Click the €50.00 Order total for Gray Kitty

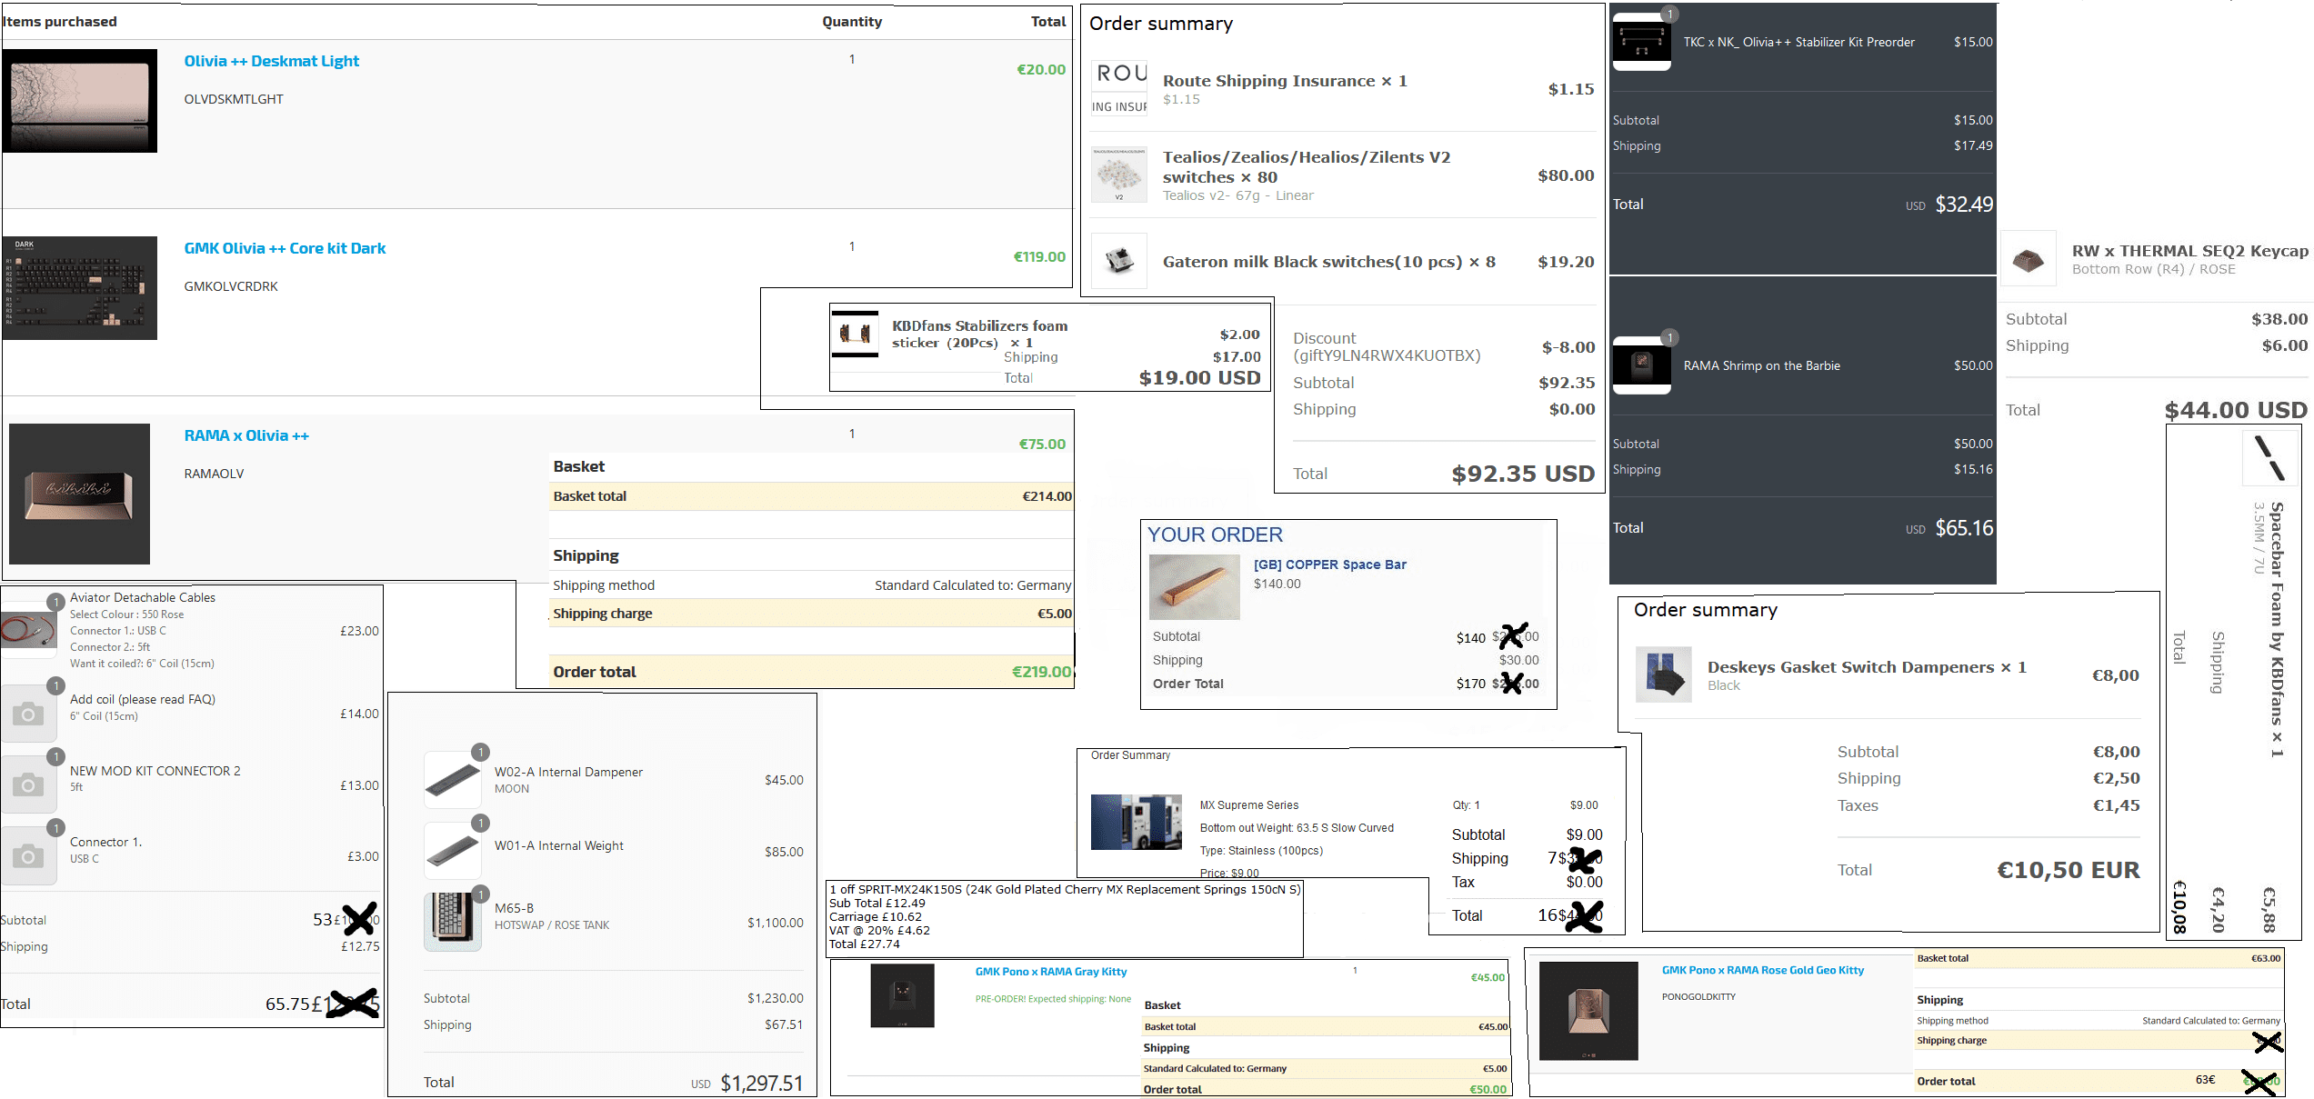pos(1488,1089)
